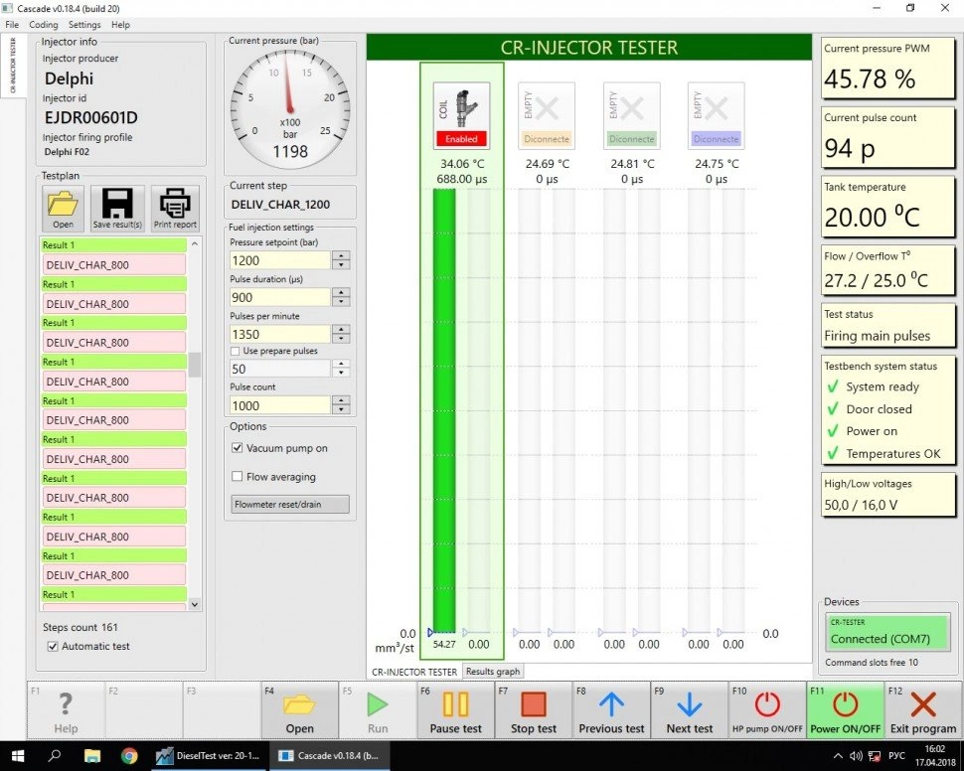The image size is (964, 771).
Task: Click Cascade taskbar window button
Action: 331,756
